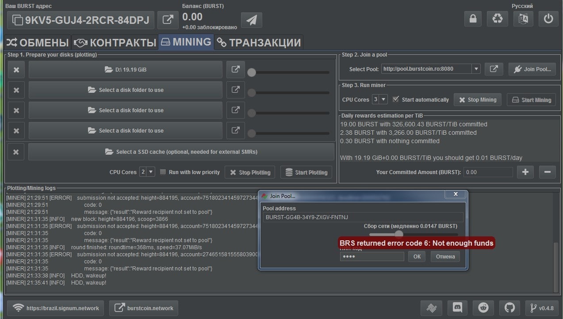Open the Reddit icon

483,308
